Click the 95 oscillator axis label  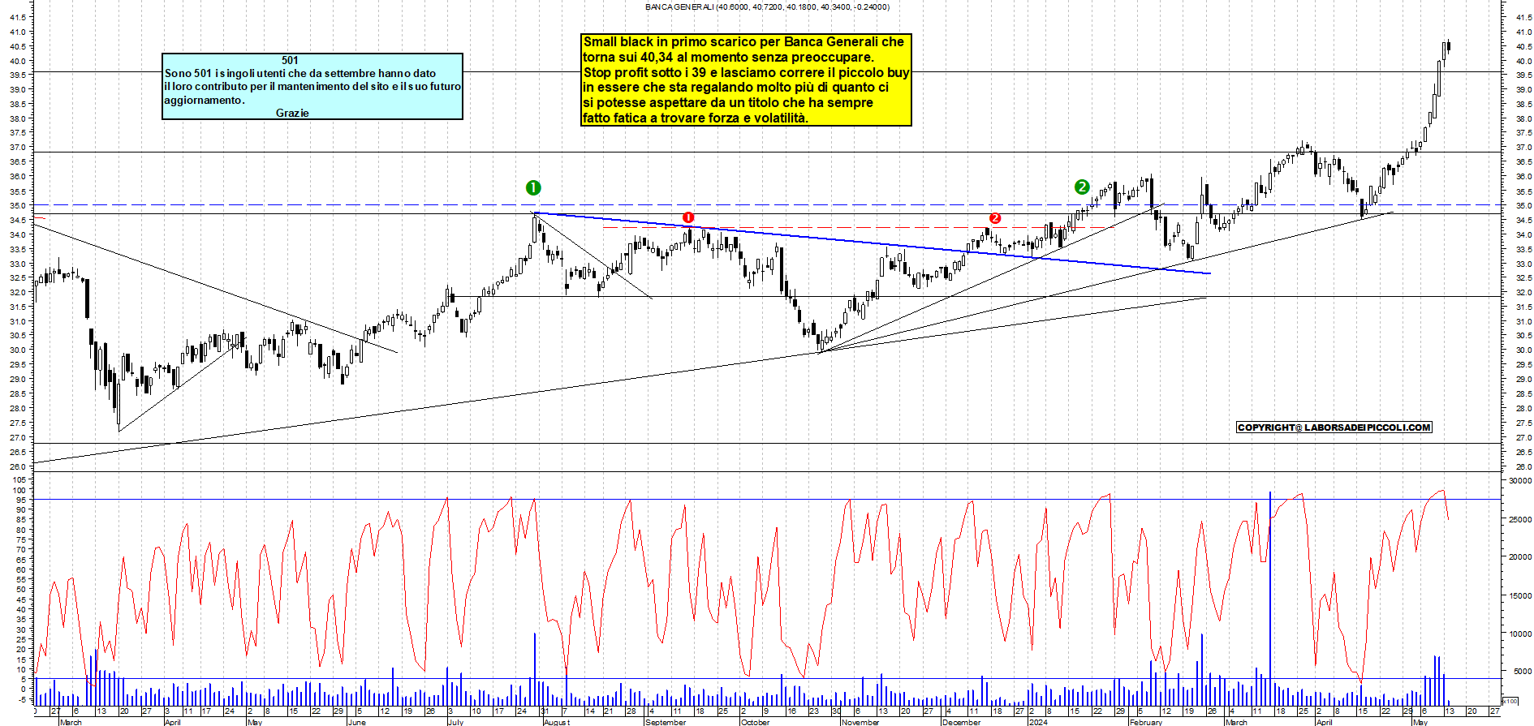[22, 500]
